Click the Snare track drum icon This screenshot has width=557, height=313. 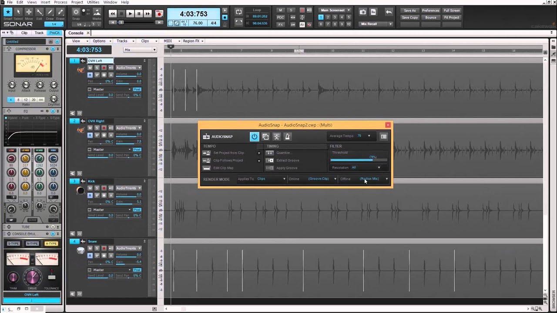pyautogui.click(x=81, y=250)
